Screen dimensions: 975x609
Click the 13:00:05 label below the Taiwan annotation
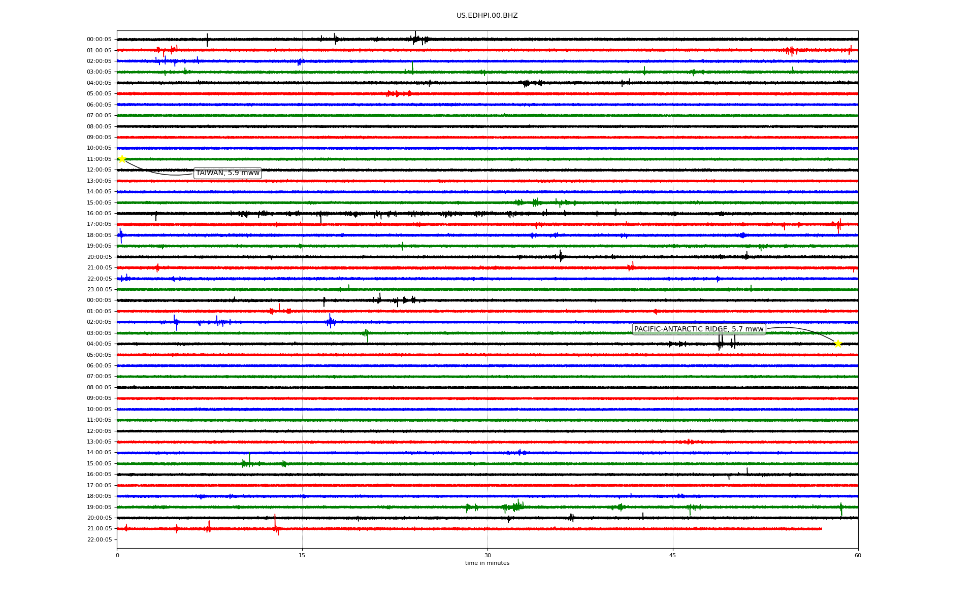tap(99, 181)
